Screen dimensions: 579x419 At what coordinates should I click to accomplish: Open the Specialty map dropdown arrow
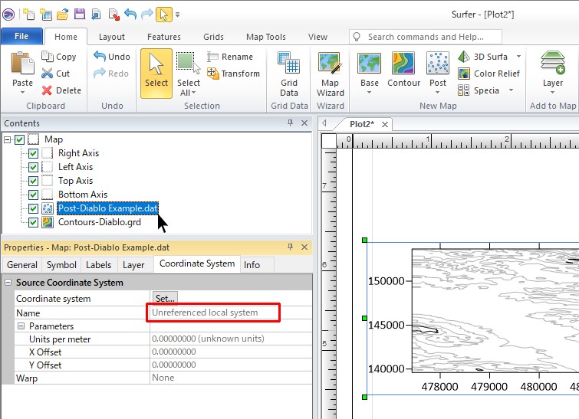tap(511, 90)
